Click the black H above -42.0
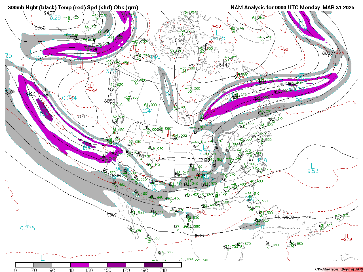 [191, 97]
